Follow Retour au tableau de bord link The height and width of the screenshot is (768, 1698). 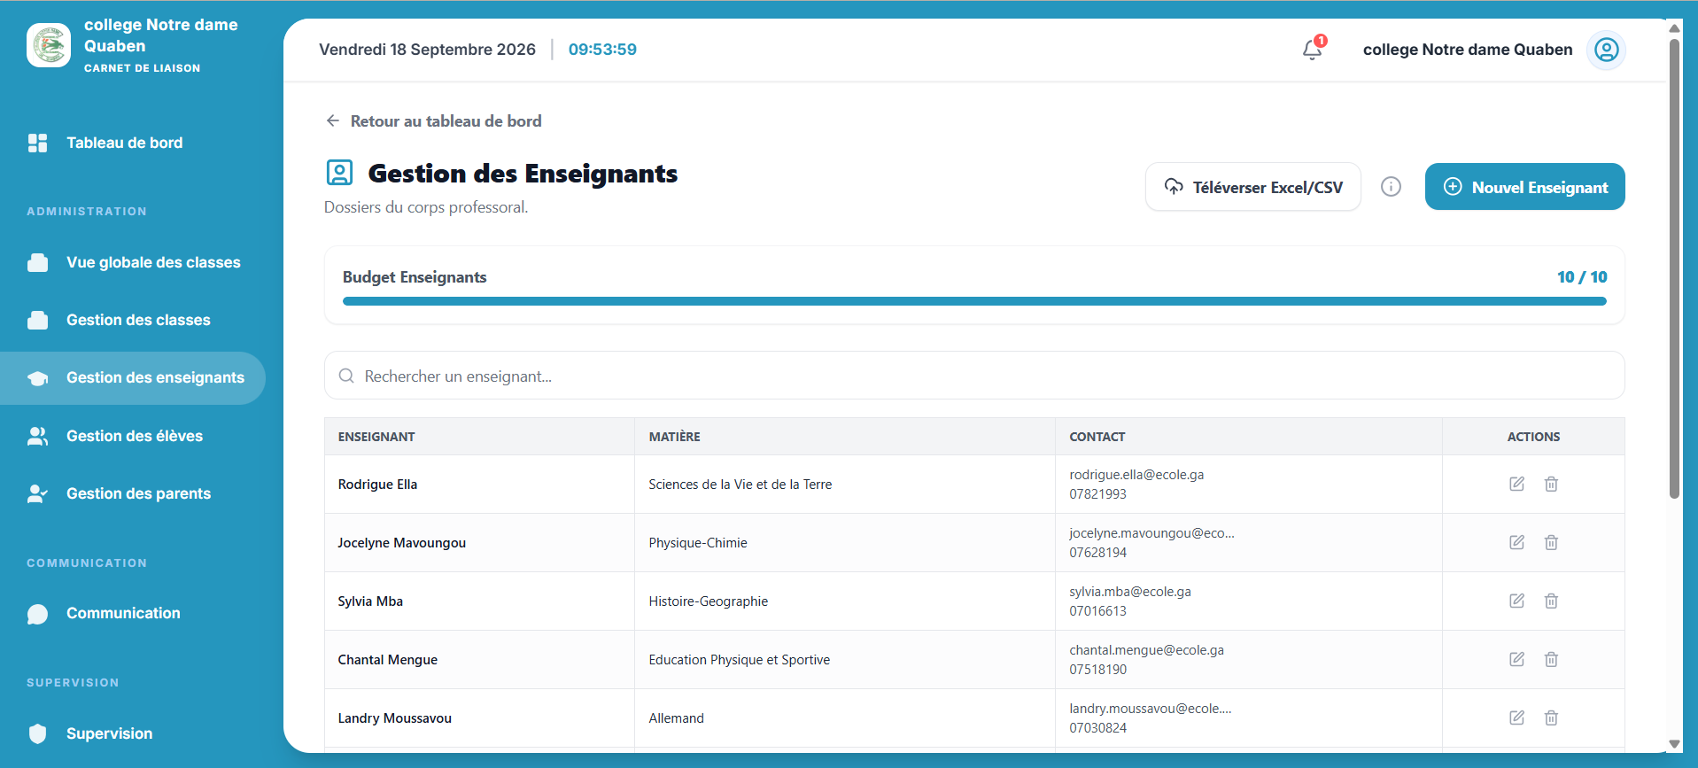point(434,121)
